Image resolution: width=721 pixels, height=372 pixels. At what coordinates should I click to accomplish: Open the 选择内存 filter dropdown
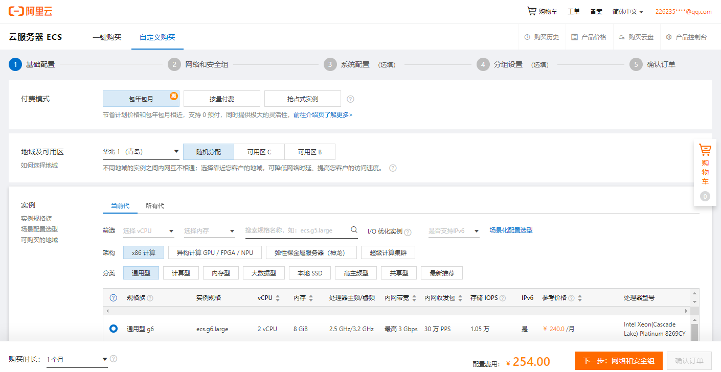point(210,231)
